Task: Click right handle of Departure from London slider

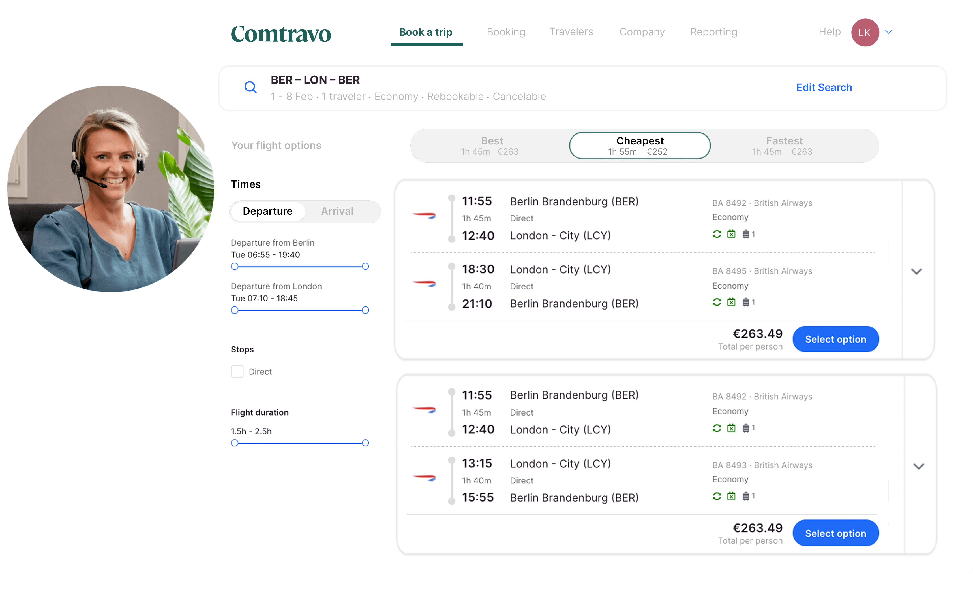Action: tap(365, 311)
